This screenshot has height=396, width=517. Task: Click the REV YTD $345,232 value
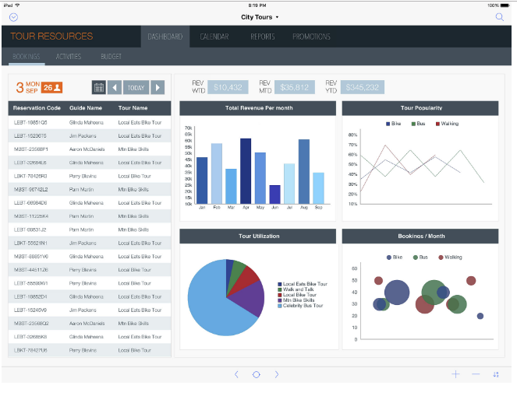click(363, 87)
